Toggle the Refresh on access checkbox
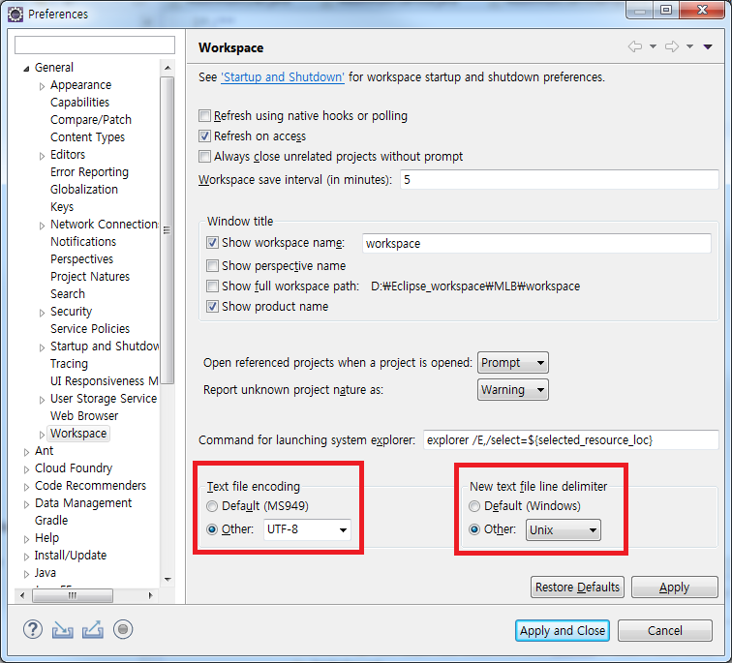Screen dimensions: 732x663 click(x=204, y=136)
